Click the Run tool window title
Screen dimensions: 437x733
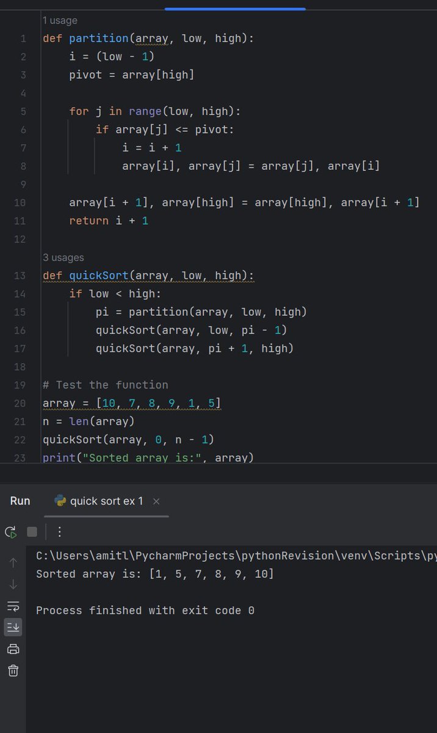[20, 501]
